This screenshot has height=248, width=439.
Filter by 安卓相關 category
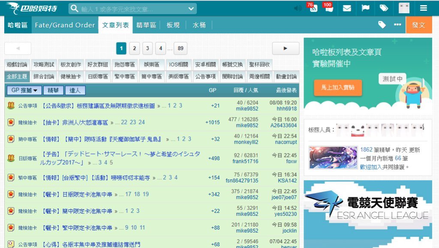pyautogui.click(x=205, y=65)
